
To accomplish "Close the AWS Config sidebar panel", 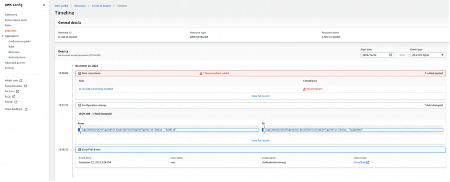I will click(x=44, y=5).
